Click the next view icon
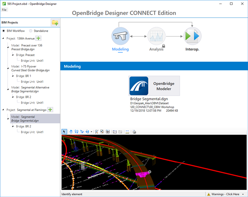Image resolution: width=248 pixels, height=197 pixels. (120, 132)
